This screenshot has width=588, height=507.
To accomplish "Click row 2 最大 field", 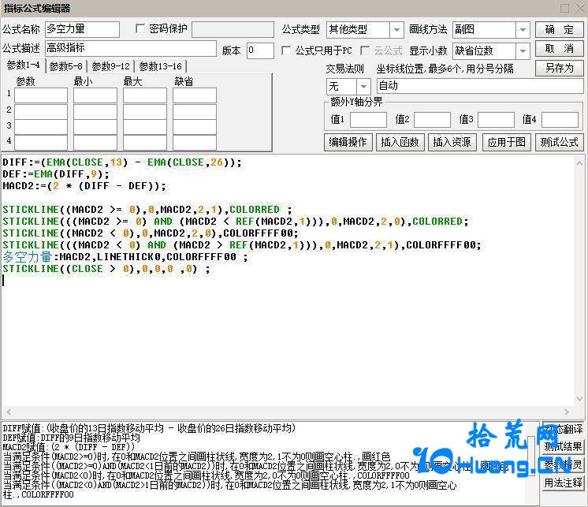I will click(x=145, y=111).
